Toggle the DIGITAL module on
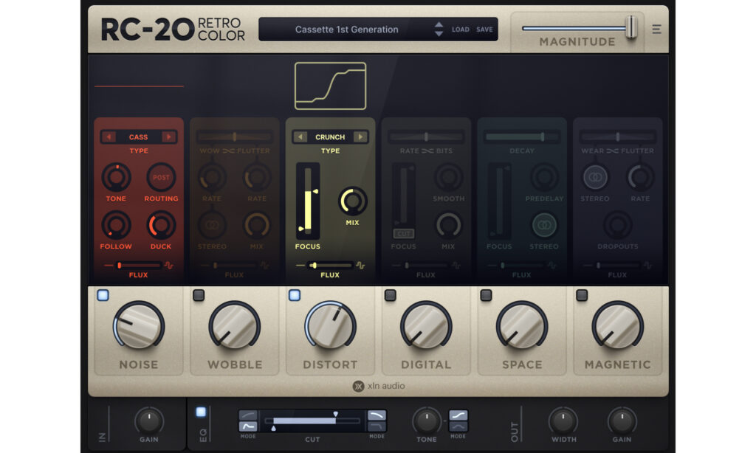The width and height of the screenshot is (756, 453). (x=389, y=295)
